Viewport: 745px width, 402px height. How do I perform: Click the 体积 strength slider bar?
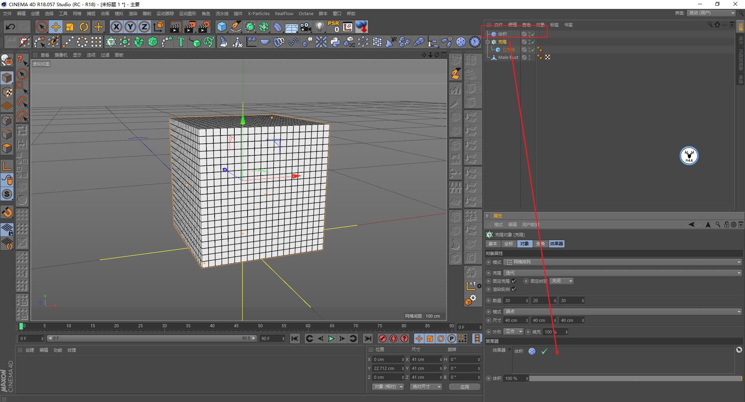[635, 378]
